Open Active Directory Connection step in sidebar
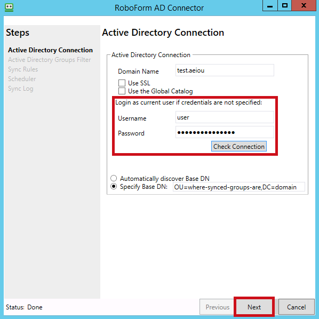This screenshot has height=319, width=319. point(50,50)
